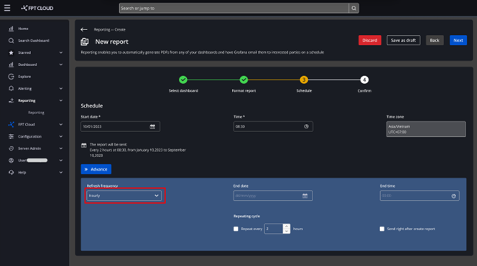
Task: Click the Configuration sliders icon
Action: [x=11, y=137]
